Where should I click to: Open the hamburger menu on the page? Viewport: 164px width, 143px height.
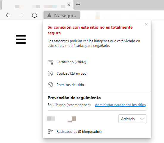21,39
